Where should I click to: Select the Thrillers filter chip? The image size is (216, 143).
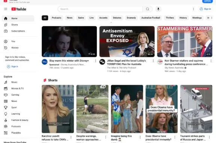(170, 18)
